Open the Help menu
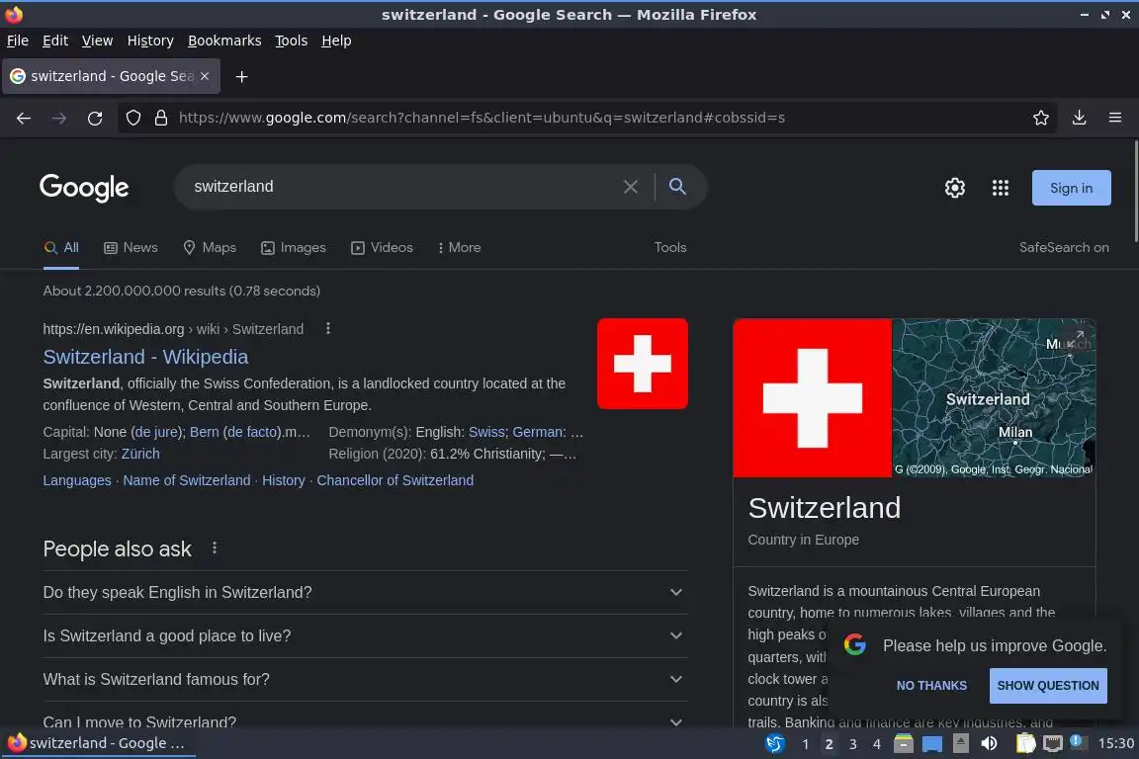This screenshot has height=759, width=1139. click(336, 41)
